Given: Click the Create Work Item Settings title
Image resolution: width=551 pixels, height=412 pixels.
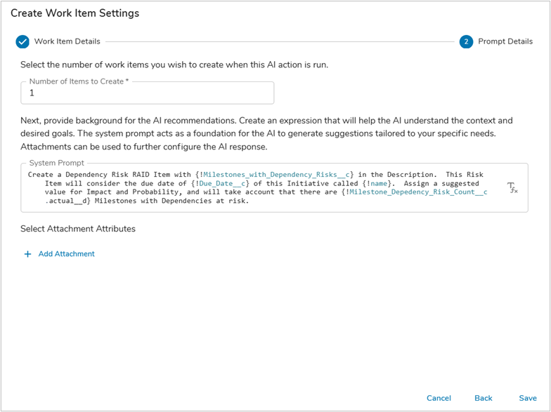Looking at the screenshot, I should tap(74, 13).
